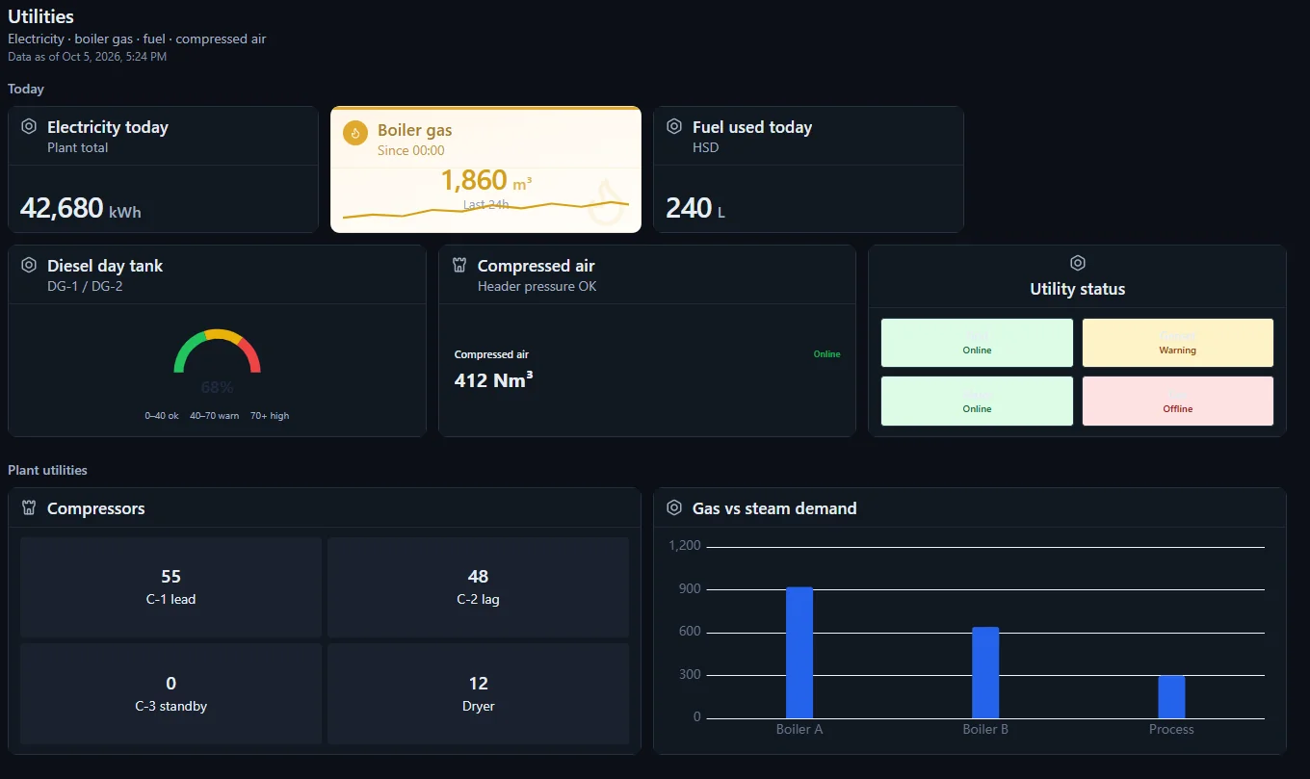Click the "Data as of Oct 5, 2026" timestamp

(88, 57)
